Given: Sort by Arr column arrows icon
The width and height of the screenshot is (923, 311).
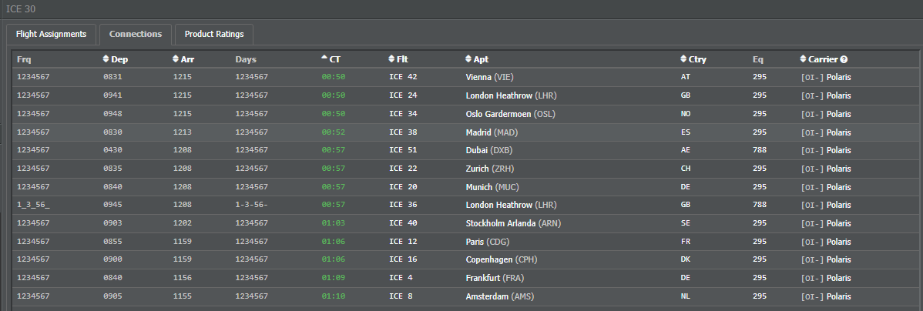Looking at the screenshot, I should 176,59.
